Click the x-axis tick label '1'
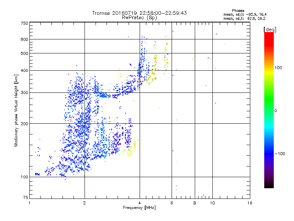 click(29, 203)
